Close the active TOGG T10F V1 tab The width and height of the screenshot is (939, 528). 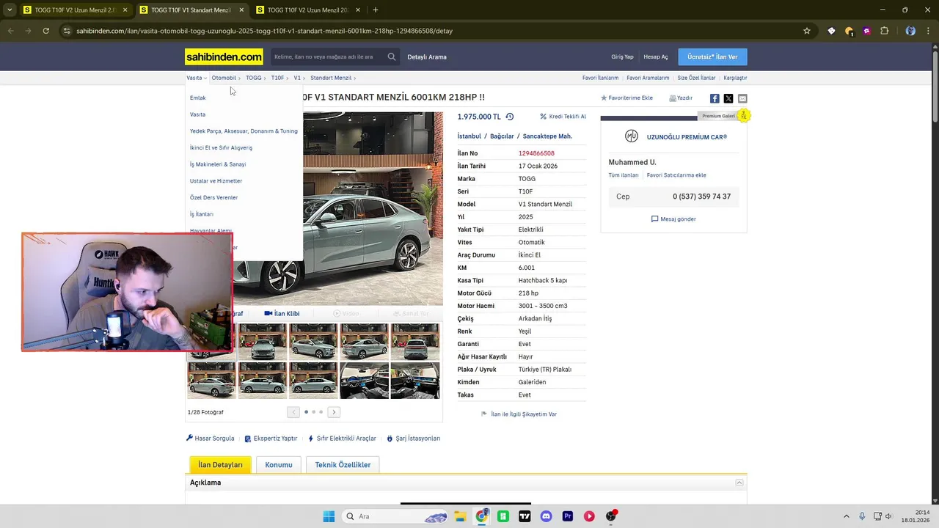[x=241, y=10]
